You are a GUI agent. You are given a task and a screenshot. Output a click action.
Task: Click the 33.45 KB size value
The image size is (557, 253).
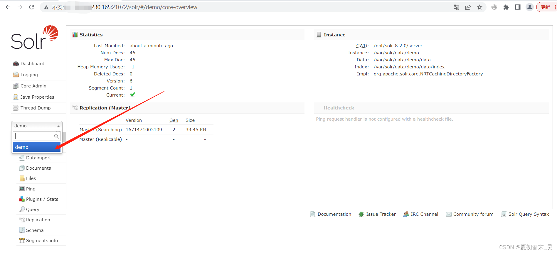coord(196,130)
